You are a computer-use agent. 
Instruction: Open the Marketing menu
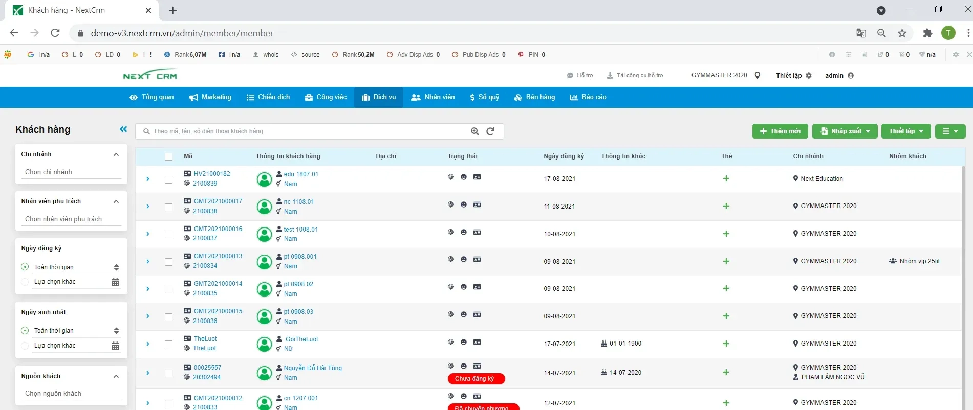(210, 97)
